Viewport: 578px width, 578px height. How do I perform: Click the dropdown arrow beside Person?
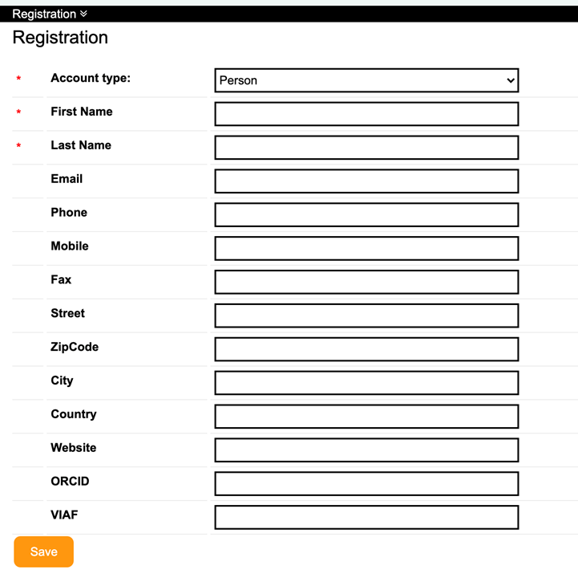(511, 80)
